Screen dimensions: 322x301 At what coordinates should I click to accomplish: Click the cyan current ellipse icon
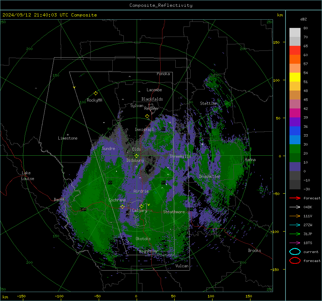(295, 252)
